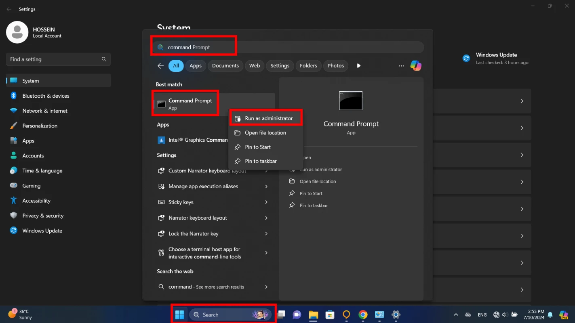
Task: Show more search filter tabs arrow
Action: coord(358,66)
